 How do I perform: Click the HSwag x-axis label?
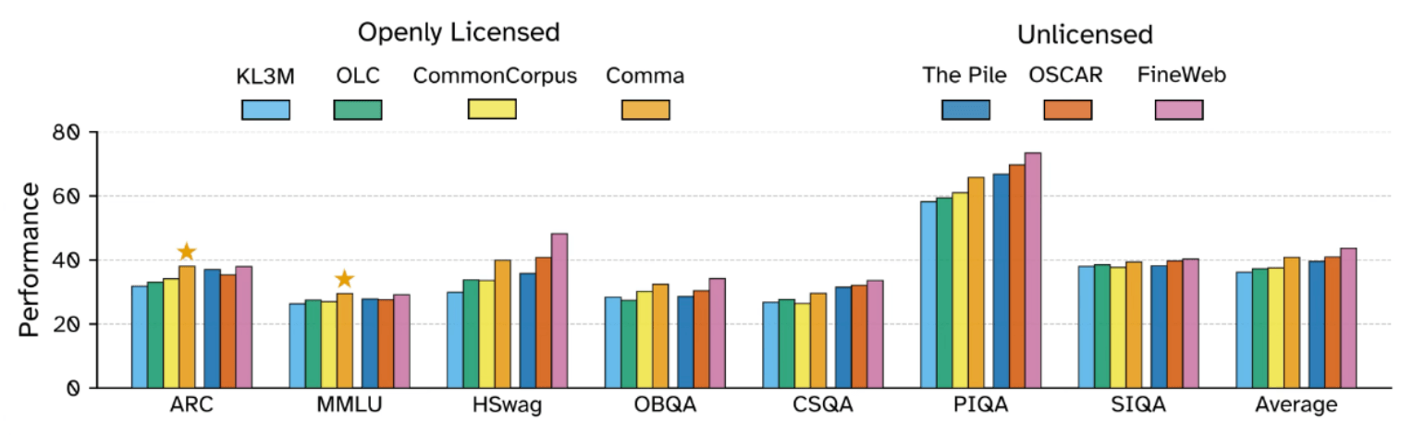(x=507, y=405)
